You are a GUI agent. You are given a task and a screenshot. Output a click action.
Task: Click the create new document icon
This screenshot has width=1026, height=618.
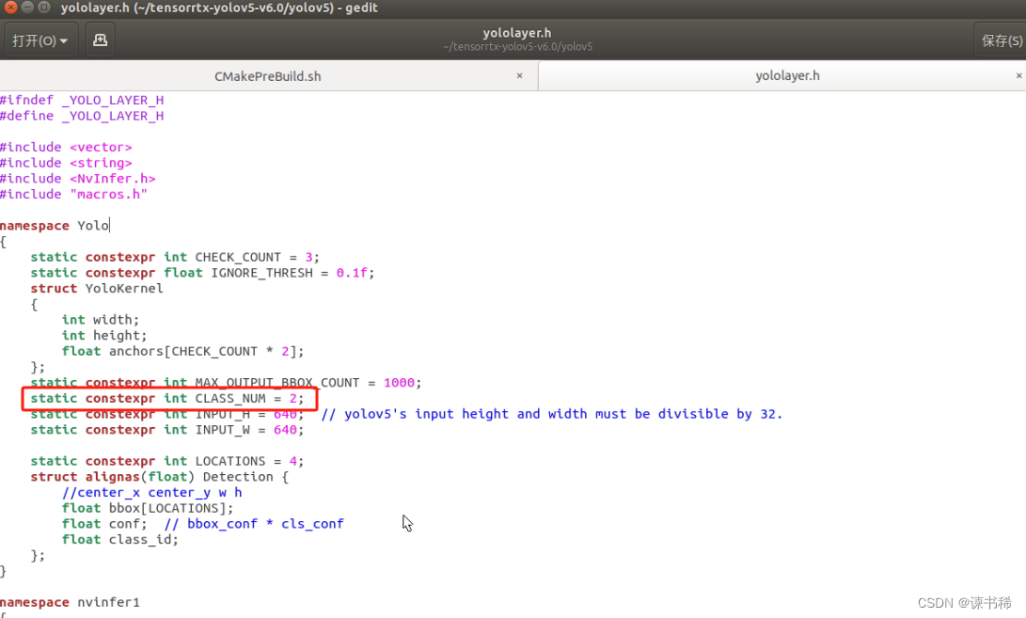(100, 40)
